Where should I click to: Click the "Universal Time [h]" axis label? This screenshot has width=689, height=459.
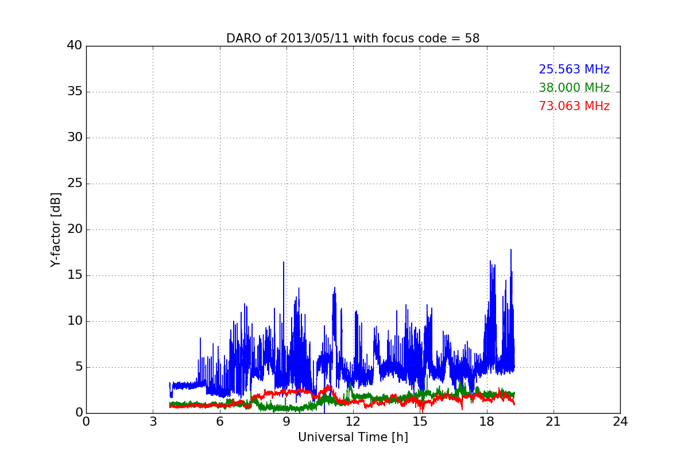[353, 437]
